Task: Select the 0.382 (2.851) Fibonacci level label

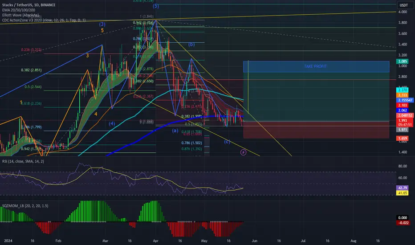Action: [31, 70]
